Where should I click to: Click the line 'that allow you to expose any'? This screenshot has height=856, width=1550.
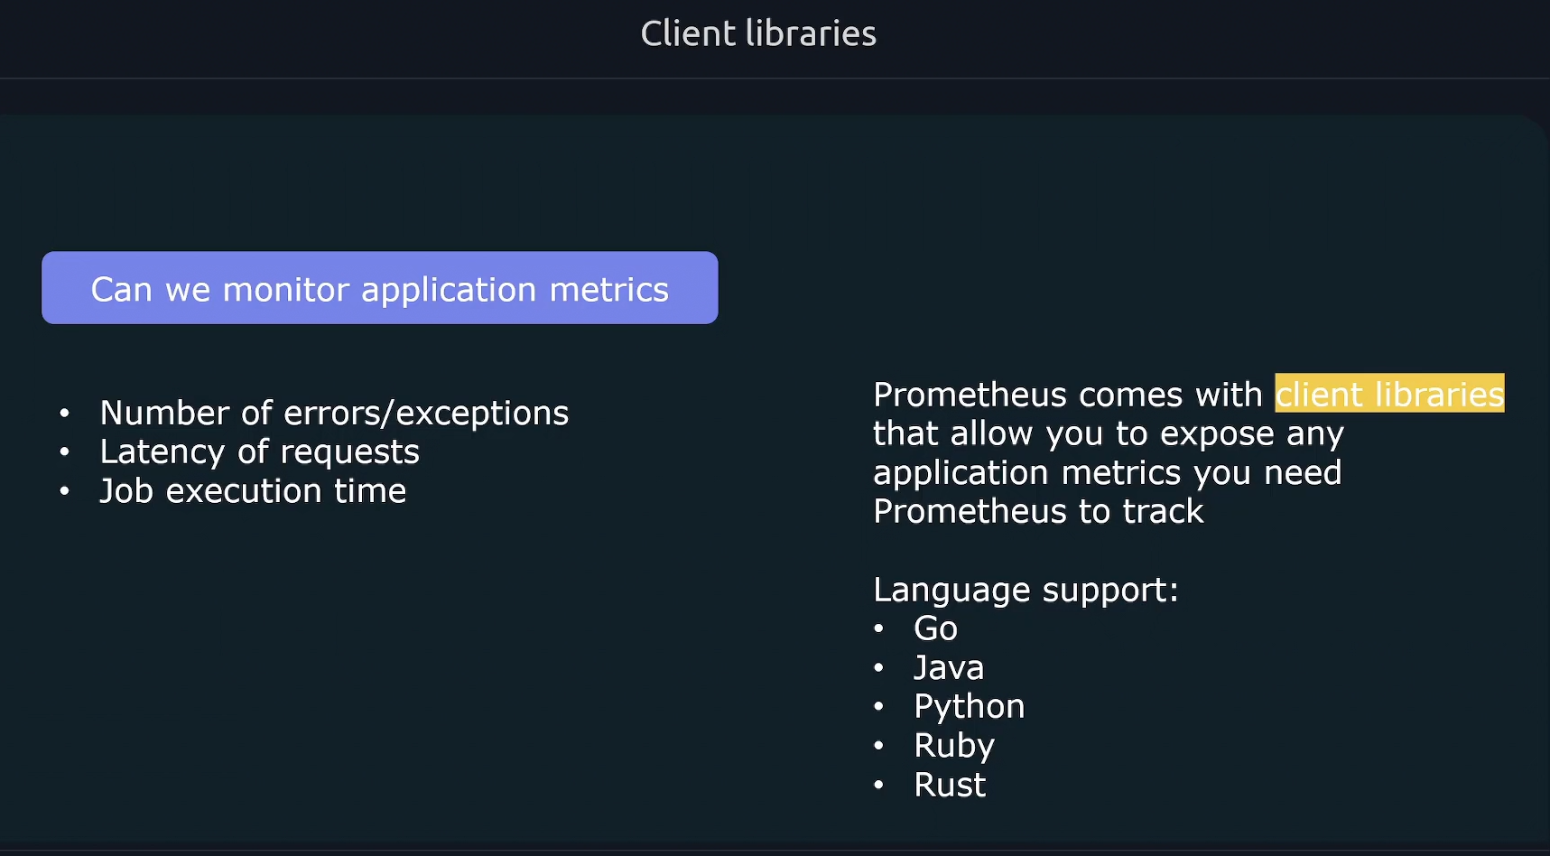tap(1109, 433)
